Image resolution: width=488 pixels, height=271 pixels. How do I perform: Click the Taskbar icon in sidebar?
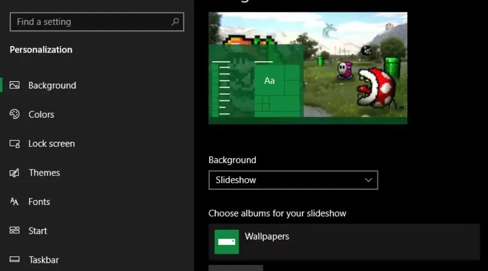coord(15,260)
